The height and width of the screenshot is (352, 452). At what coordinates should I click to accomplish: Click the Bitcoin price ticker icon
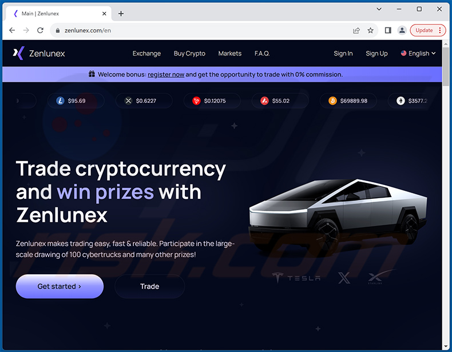point(332,101)
